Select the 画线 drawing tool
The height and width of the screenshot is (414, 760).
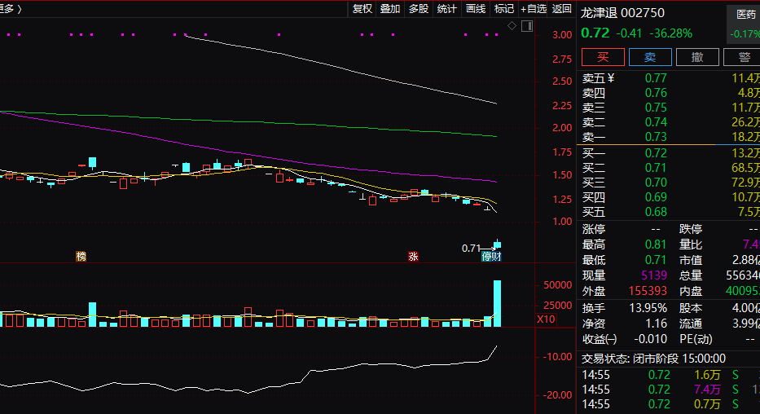tap(476, 9)
